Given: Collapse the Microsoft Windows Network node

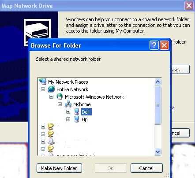Looking at the screenshot, I should 51,96.
